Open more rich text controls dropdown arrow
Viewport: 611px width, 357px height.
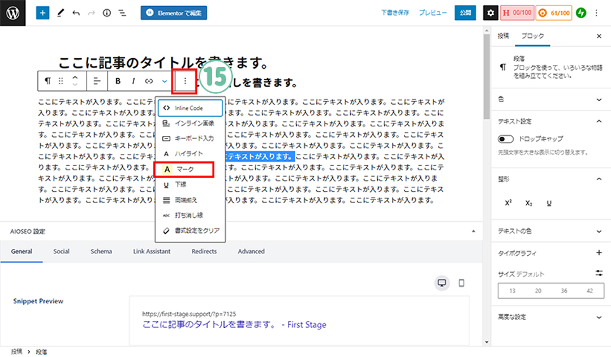tap(164, 81)
